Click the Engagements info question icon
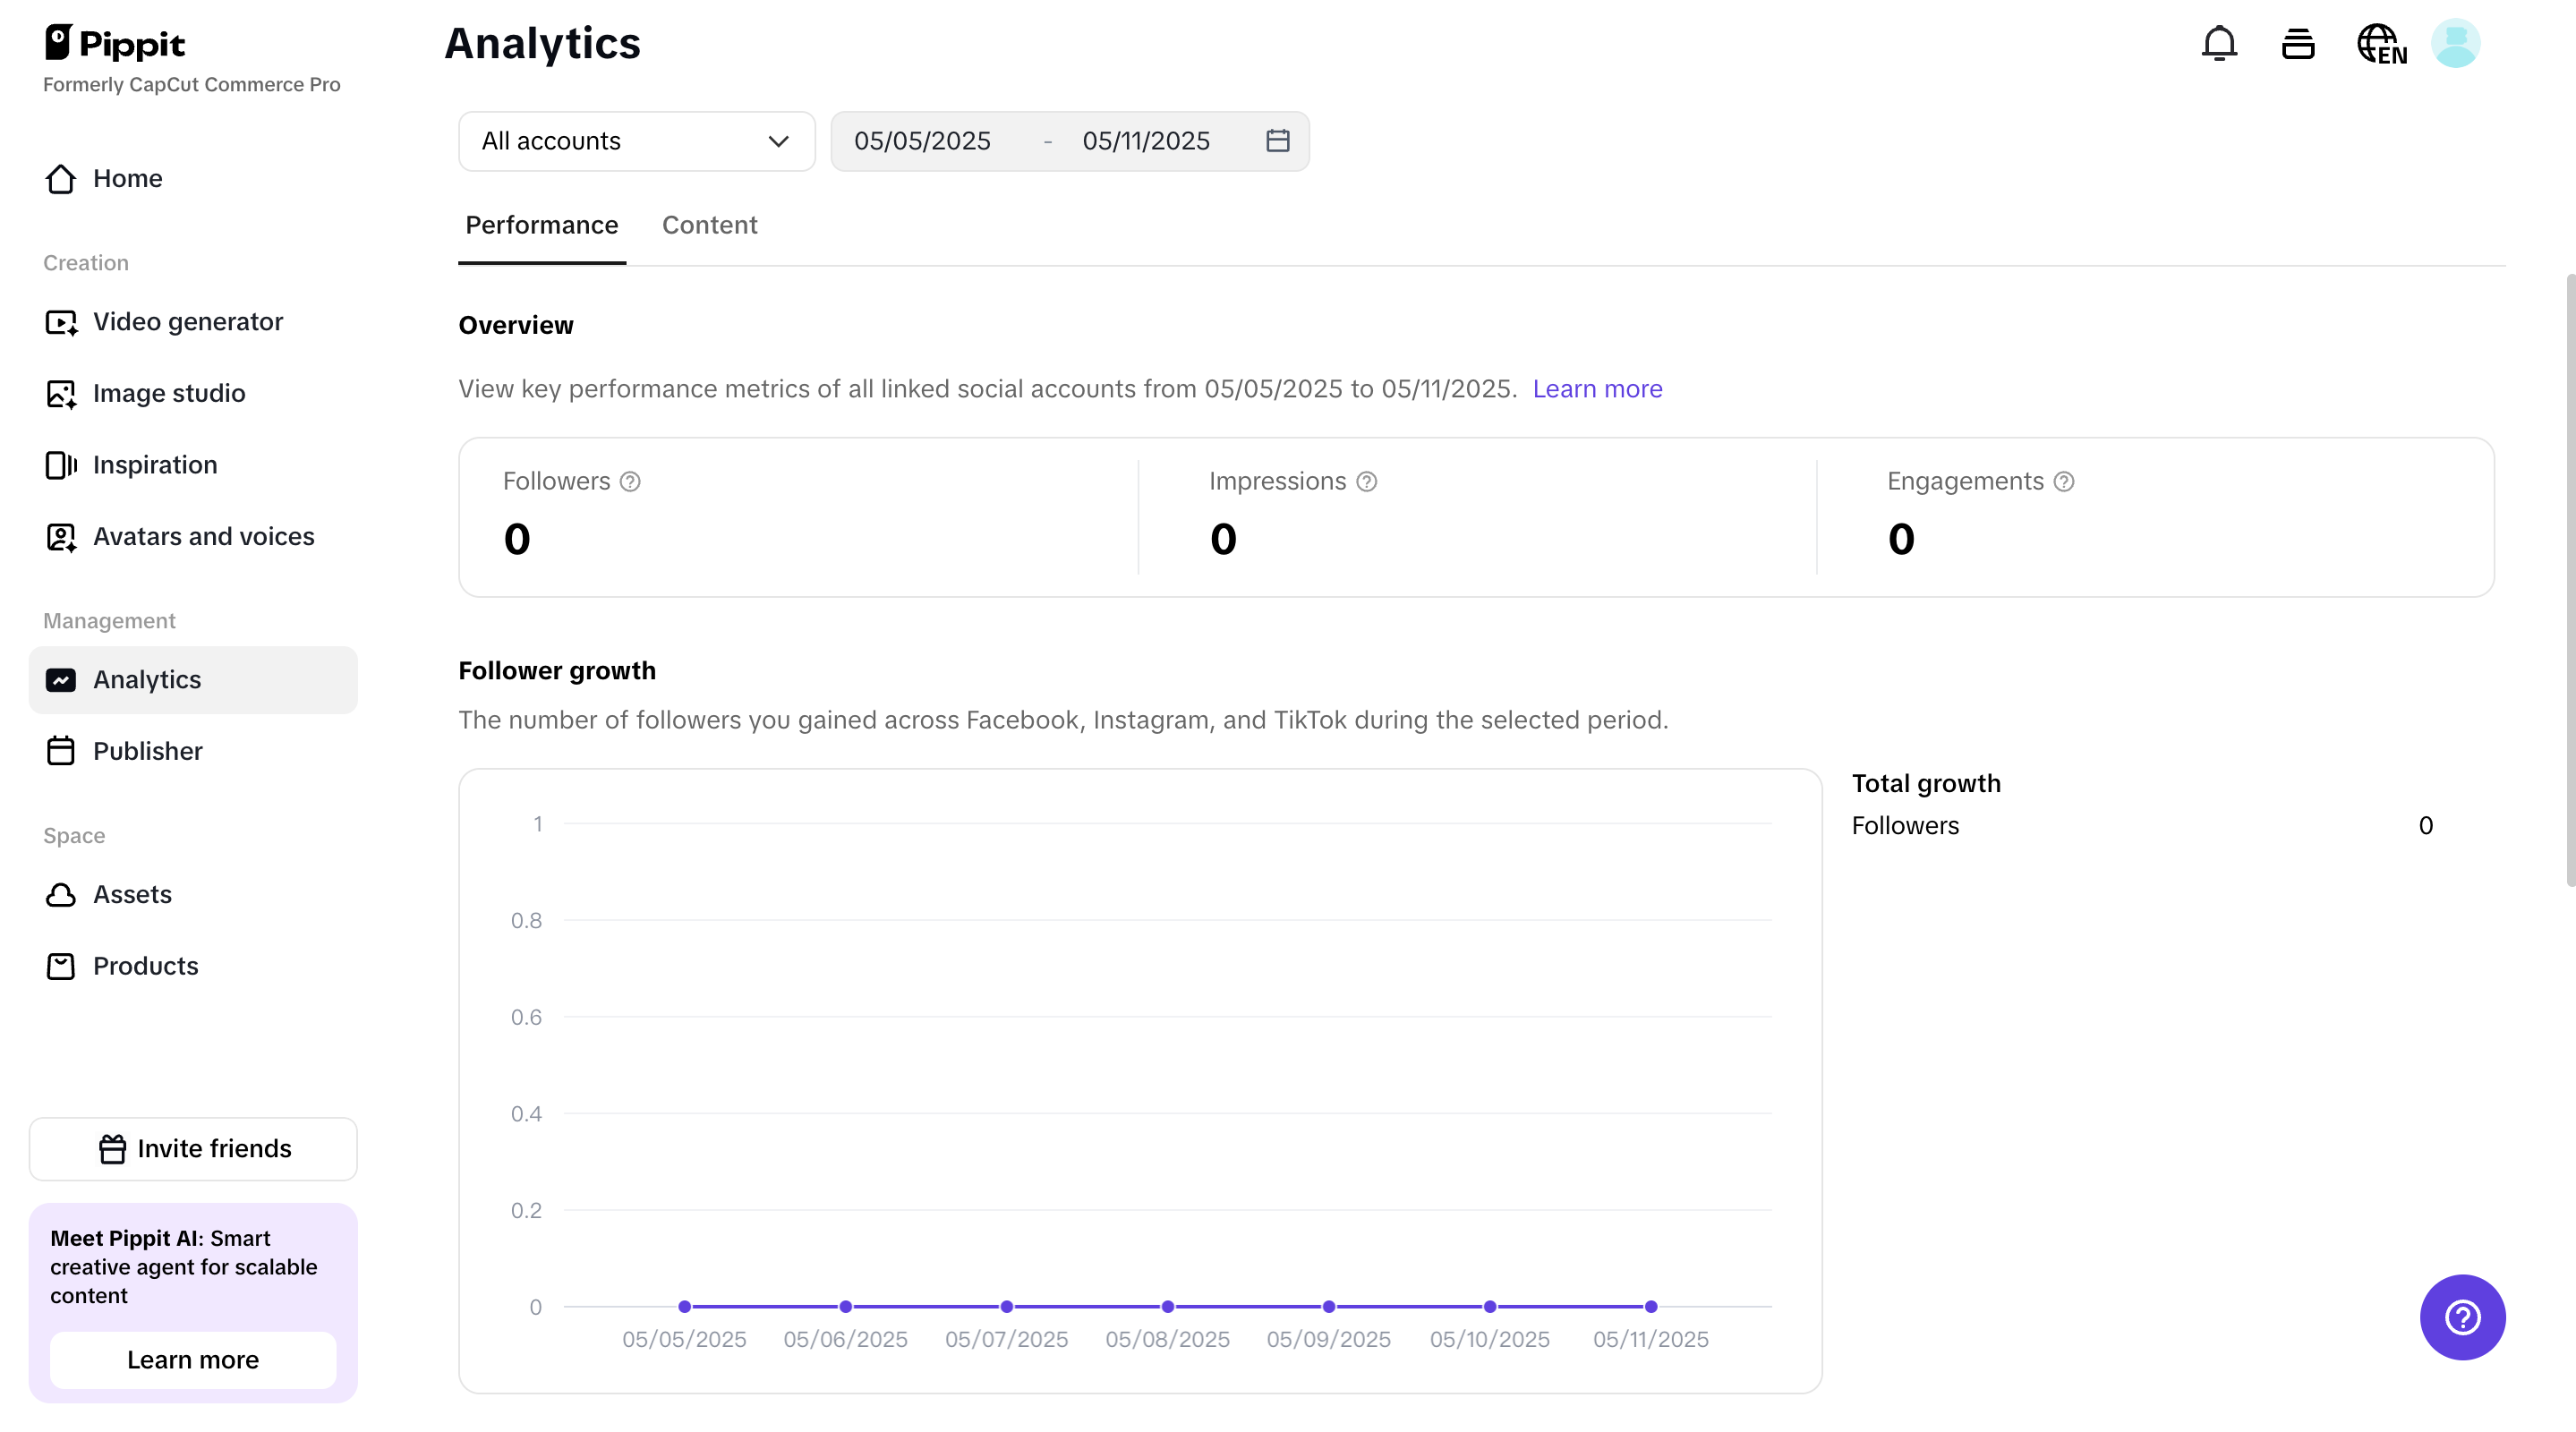Screen dimensions: 2576x1432 click(2063, 481)
